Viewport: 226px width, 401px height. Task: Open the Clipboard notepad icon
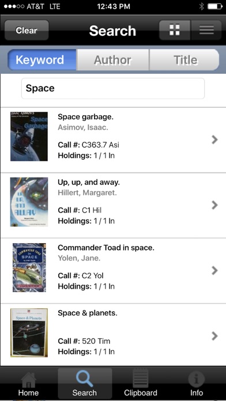pyautogui.click(x=141, y=379)
